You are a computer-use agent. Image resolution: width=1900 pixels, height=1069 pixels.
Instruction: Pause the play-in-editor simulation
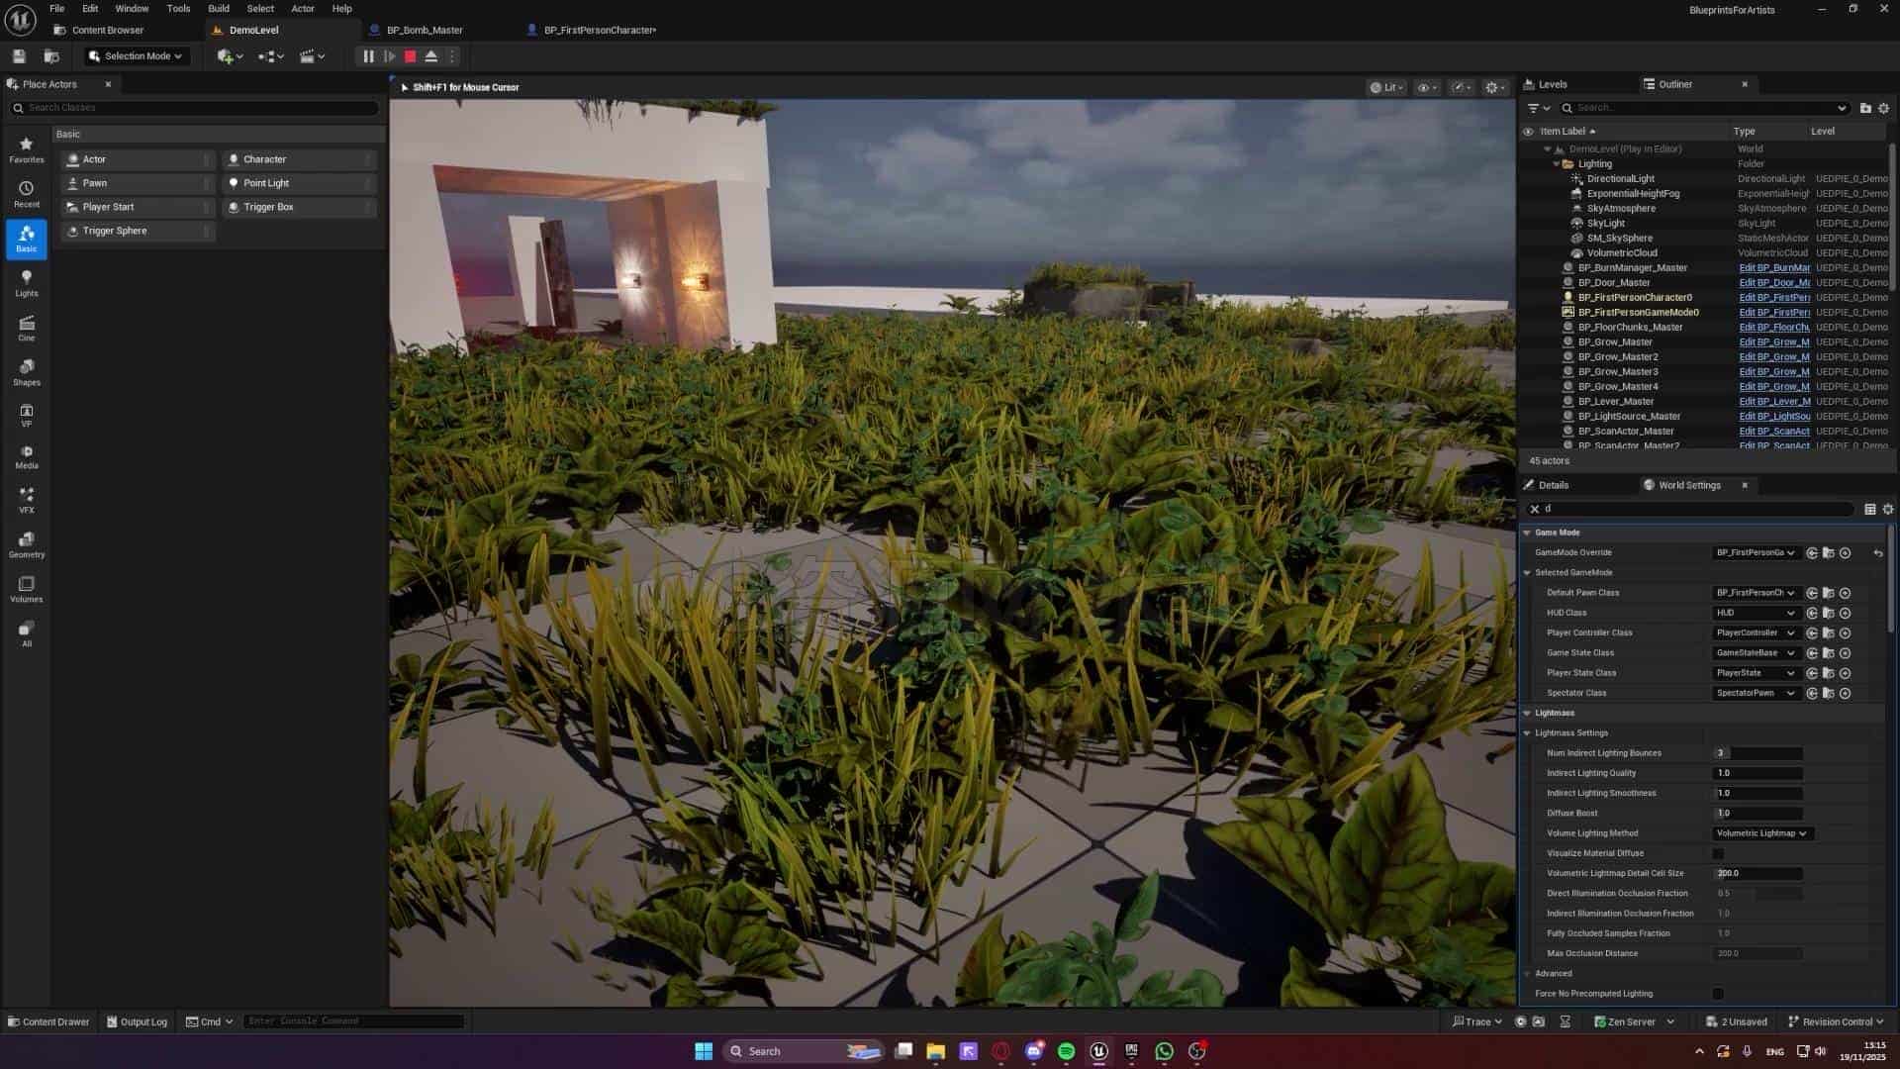click(x=368, y=56)
